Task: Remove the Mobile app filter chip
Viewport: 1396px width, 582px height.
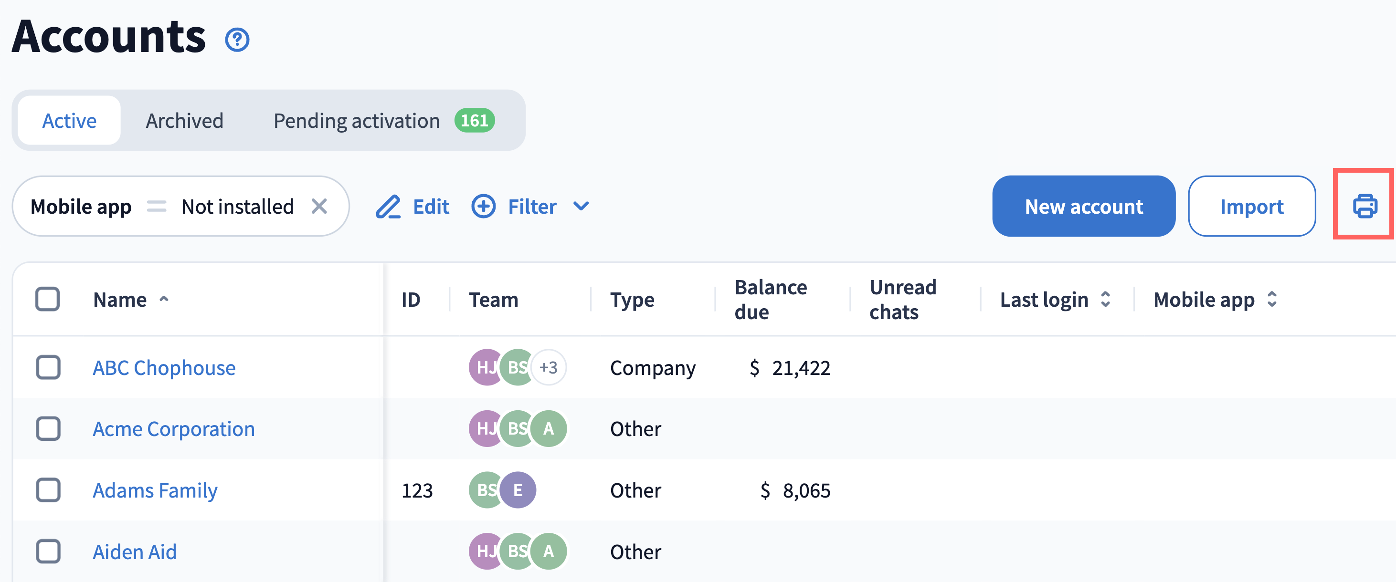Action: (319, 206)
